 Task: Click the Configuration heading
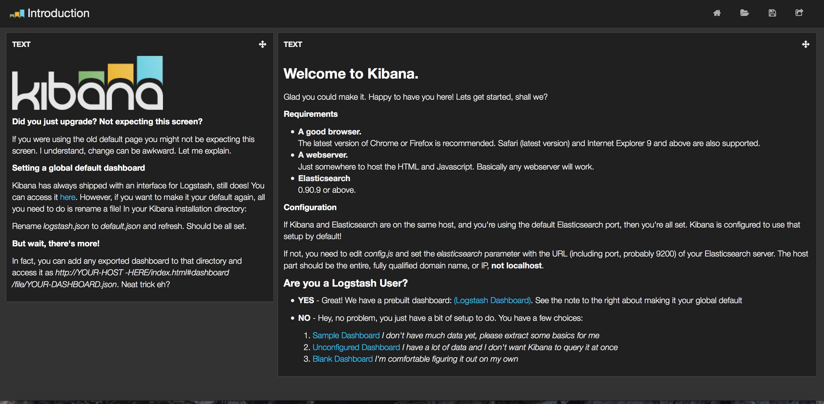click(310, 208)
